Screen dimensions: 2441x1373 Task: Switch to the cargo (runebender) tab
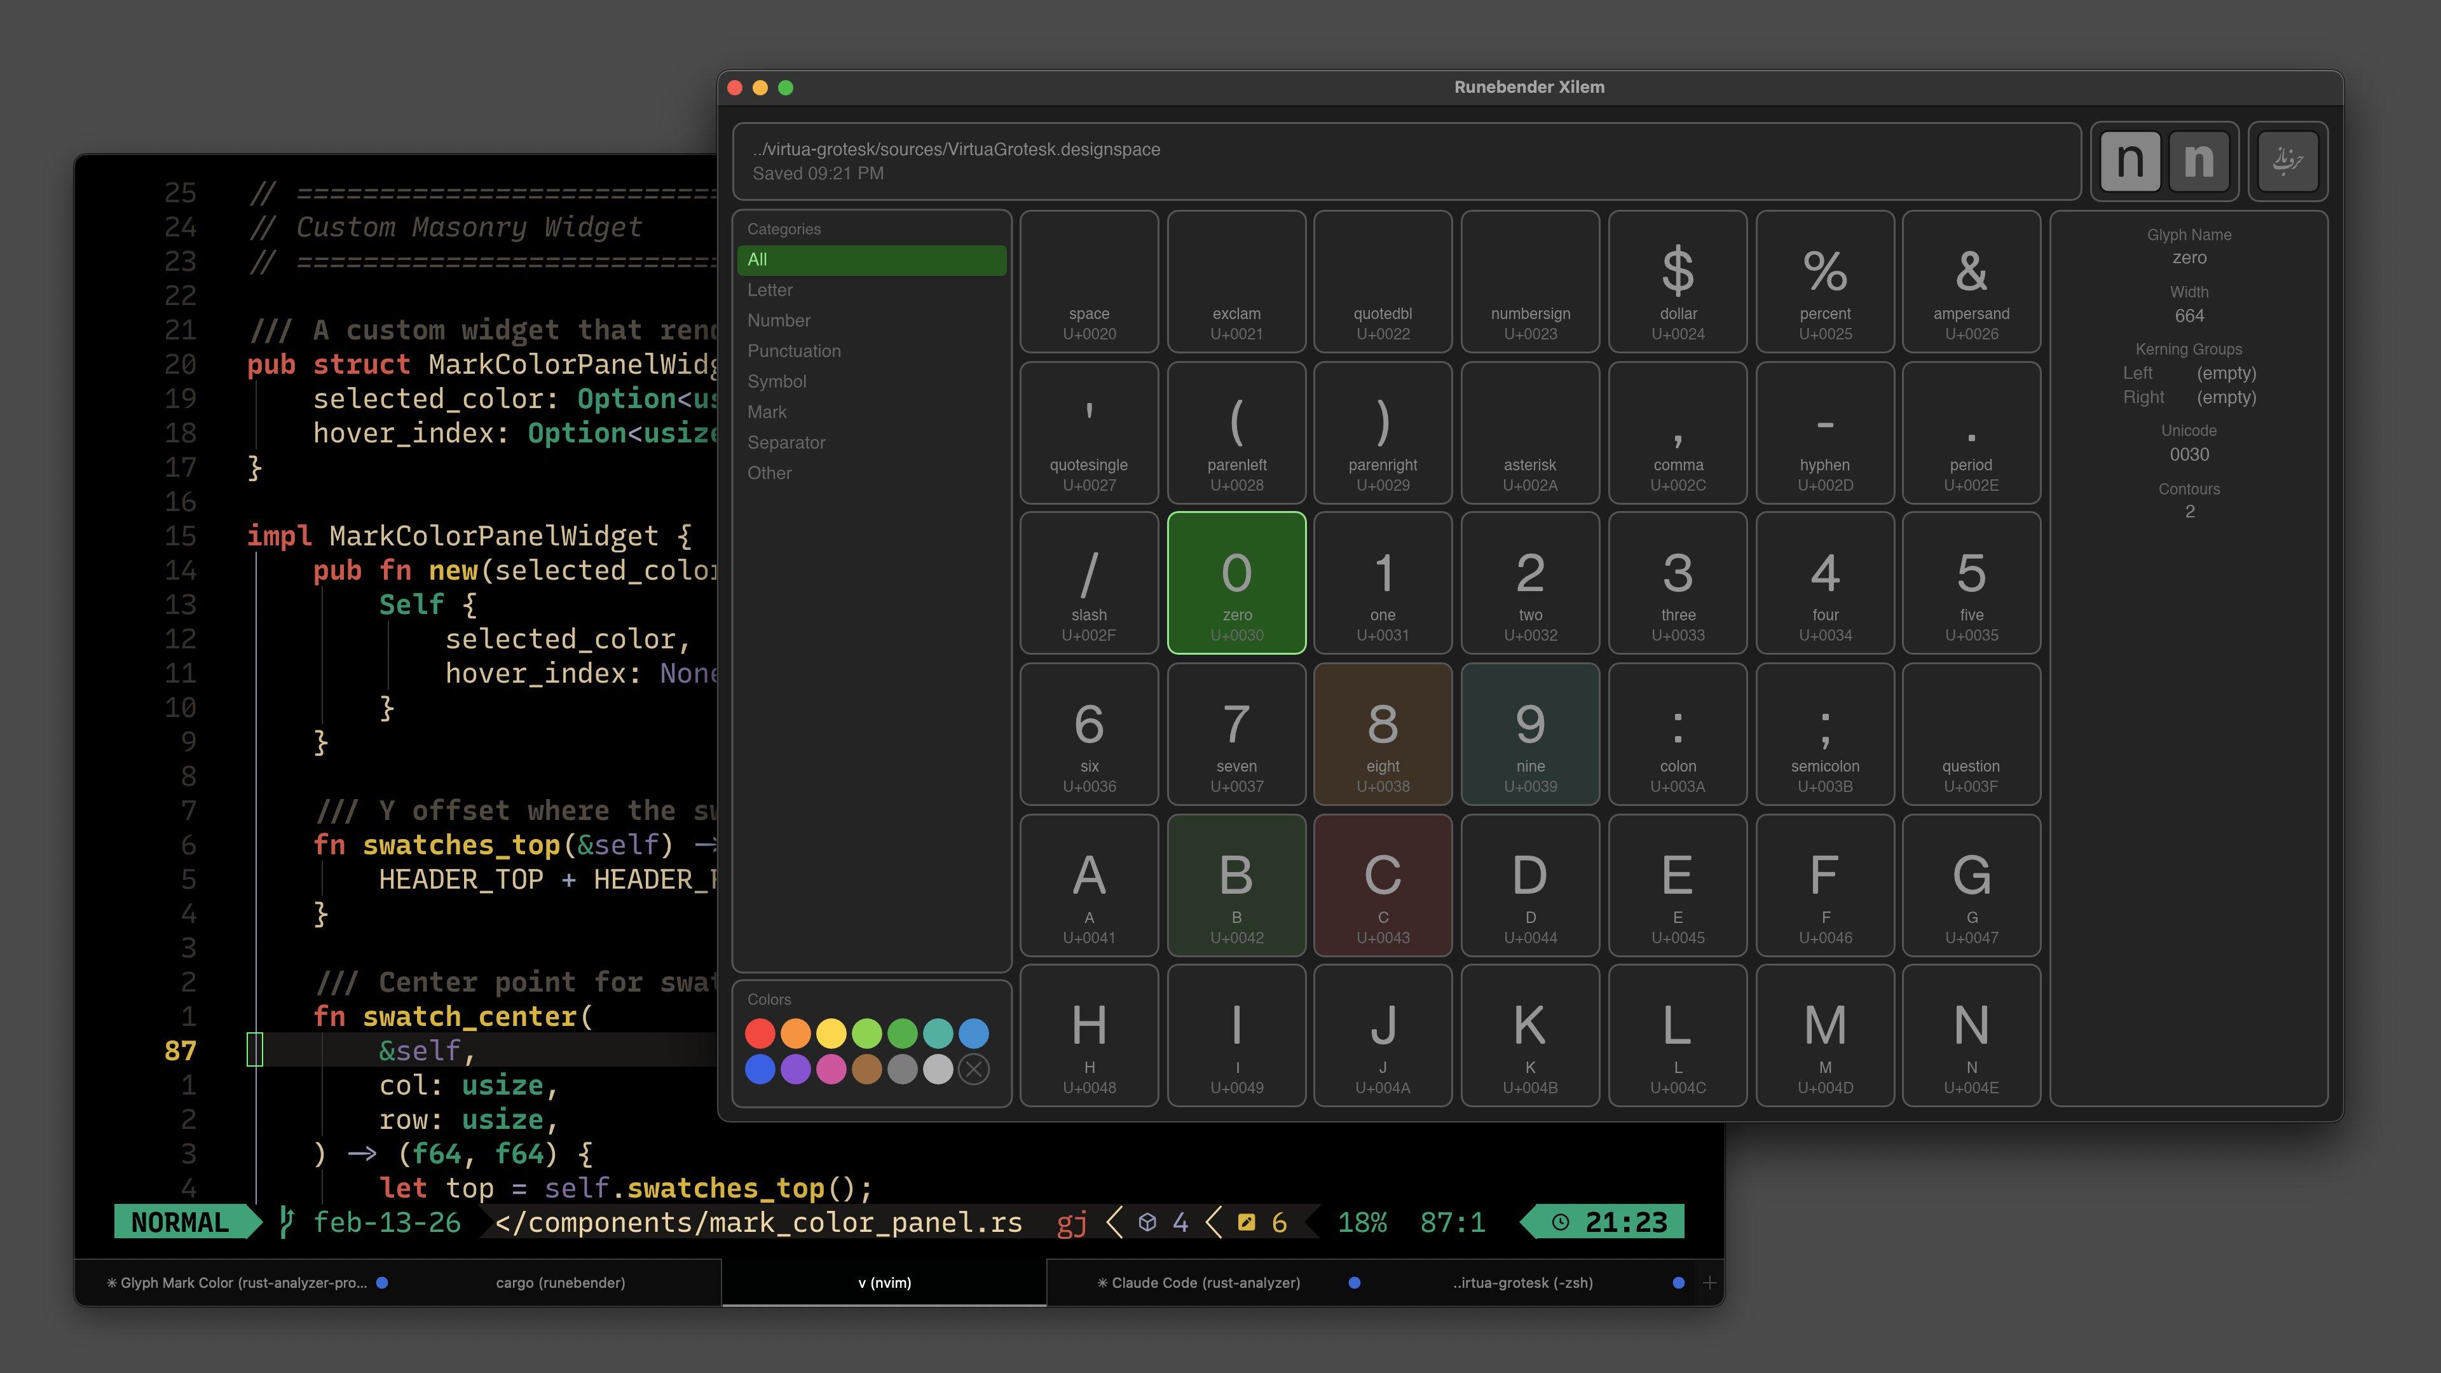click(x=560, y=1282)
